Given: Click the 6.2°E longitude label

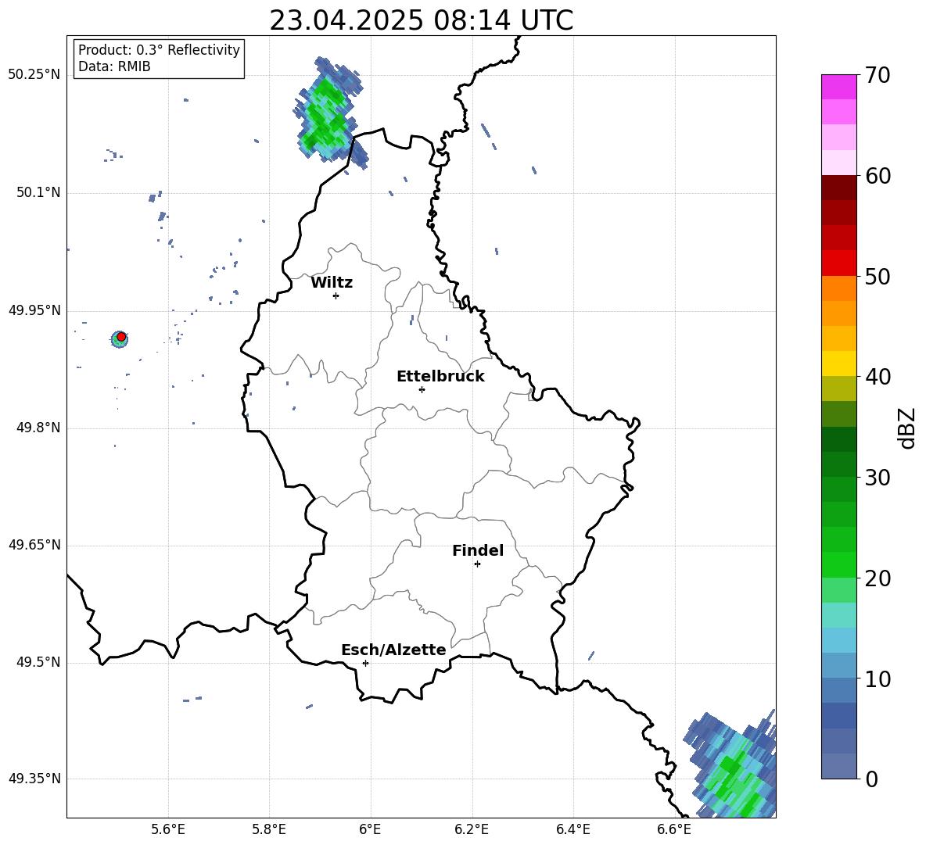Looking at the screenshot, I should click(x=472, y=829).
